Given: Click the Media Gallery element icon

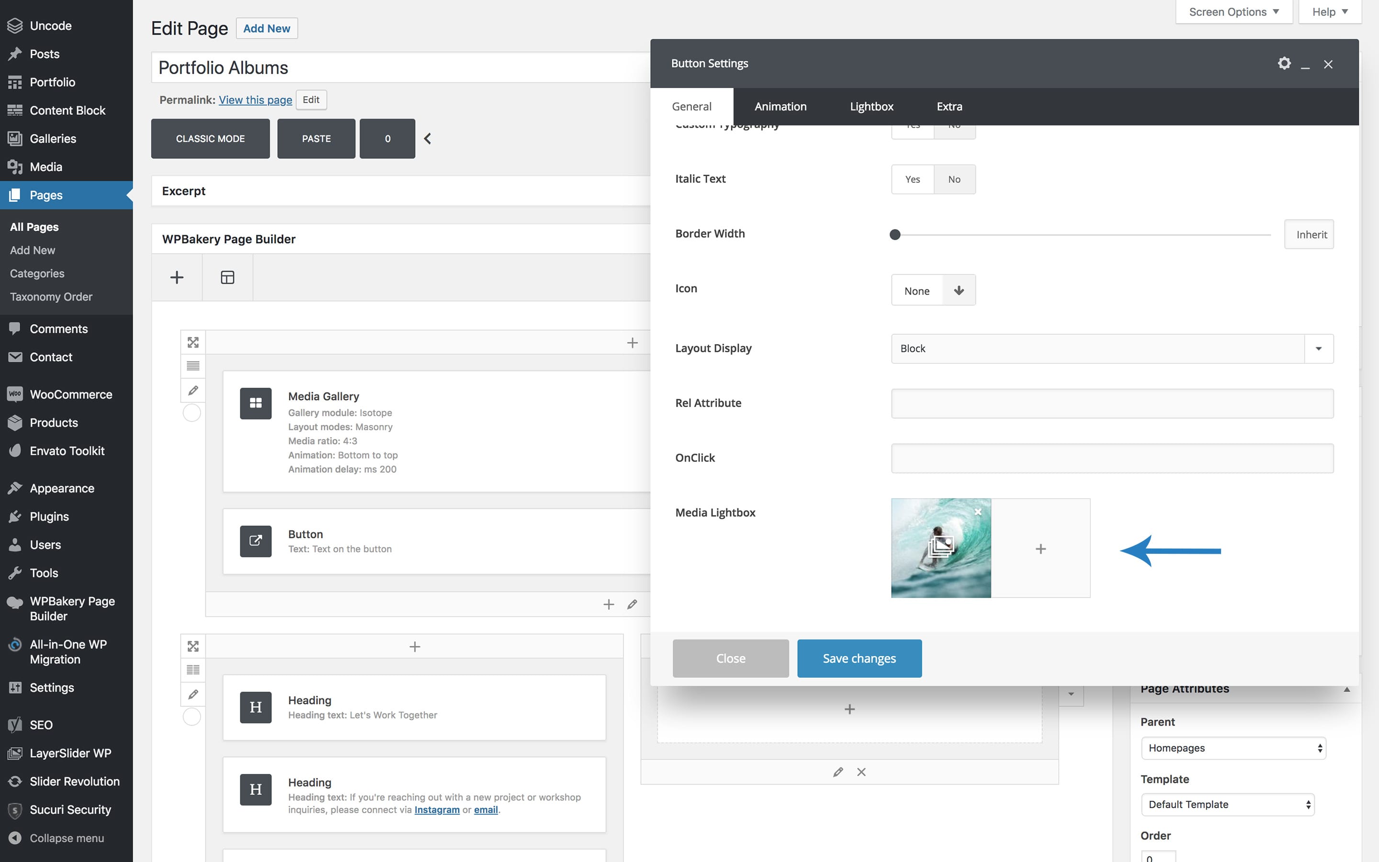Looking at the screenshot, I should tap(256, 403).
